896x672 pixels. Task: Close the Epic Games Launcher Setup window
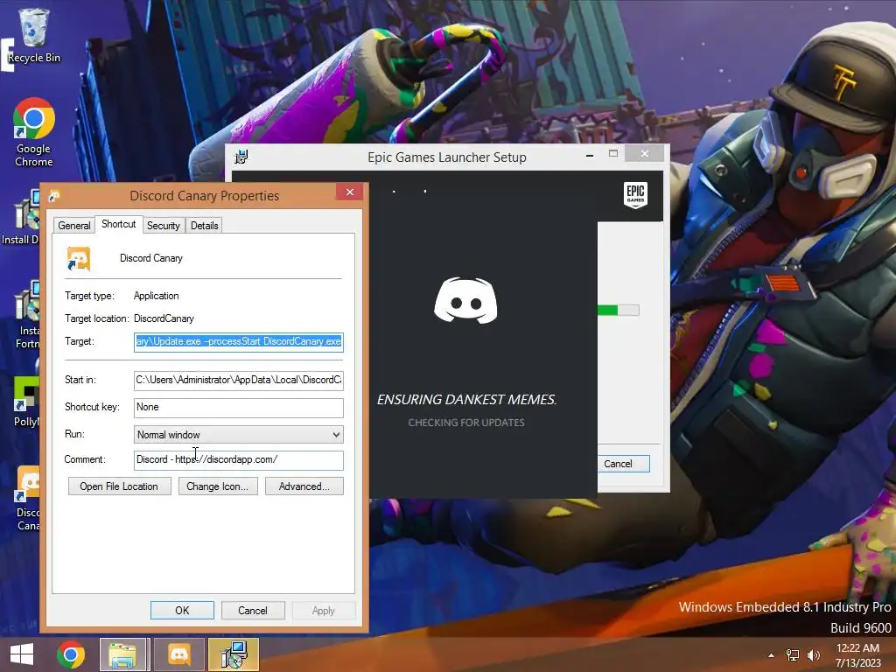click(645, 154)
